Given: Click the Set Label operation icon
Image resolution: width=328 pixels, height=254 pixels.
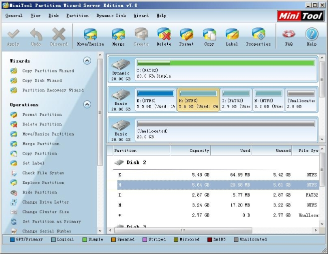Looking at the screenshot, I should coord(14,163).
